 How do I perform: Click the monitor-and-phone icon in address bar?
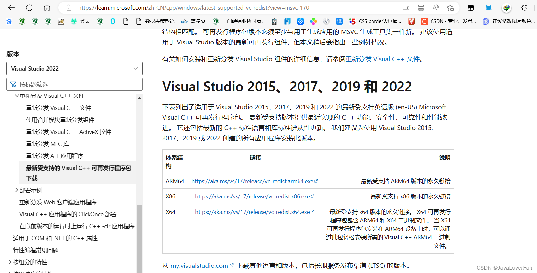(406, 8)
